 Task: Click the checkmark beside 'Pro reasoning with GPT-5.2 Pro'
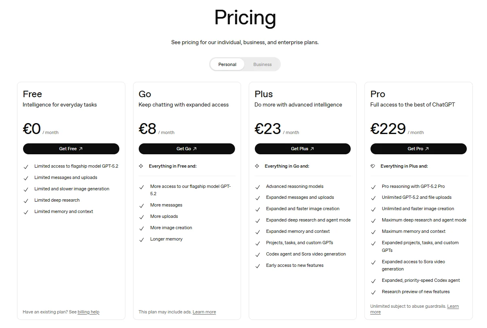pos(373,186)
